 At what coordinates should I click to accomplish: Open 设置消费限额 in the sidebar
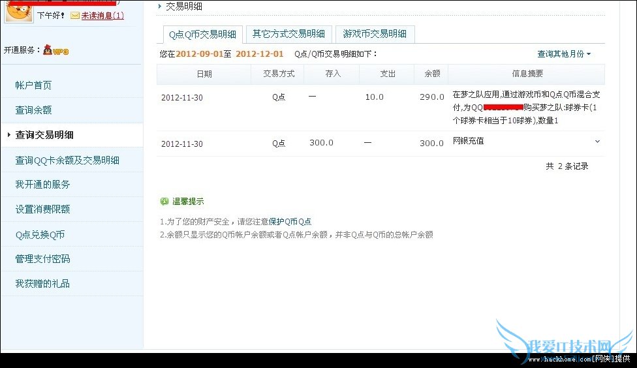[x=42, y=209]
